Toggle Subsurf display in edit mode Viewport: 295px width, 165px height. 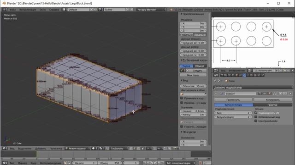coord(270,93)
